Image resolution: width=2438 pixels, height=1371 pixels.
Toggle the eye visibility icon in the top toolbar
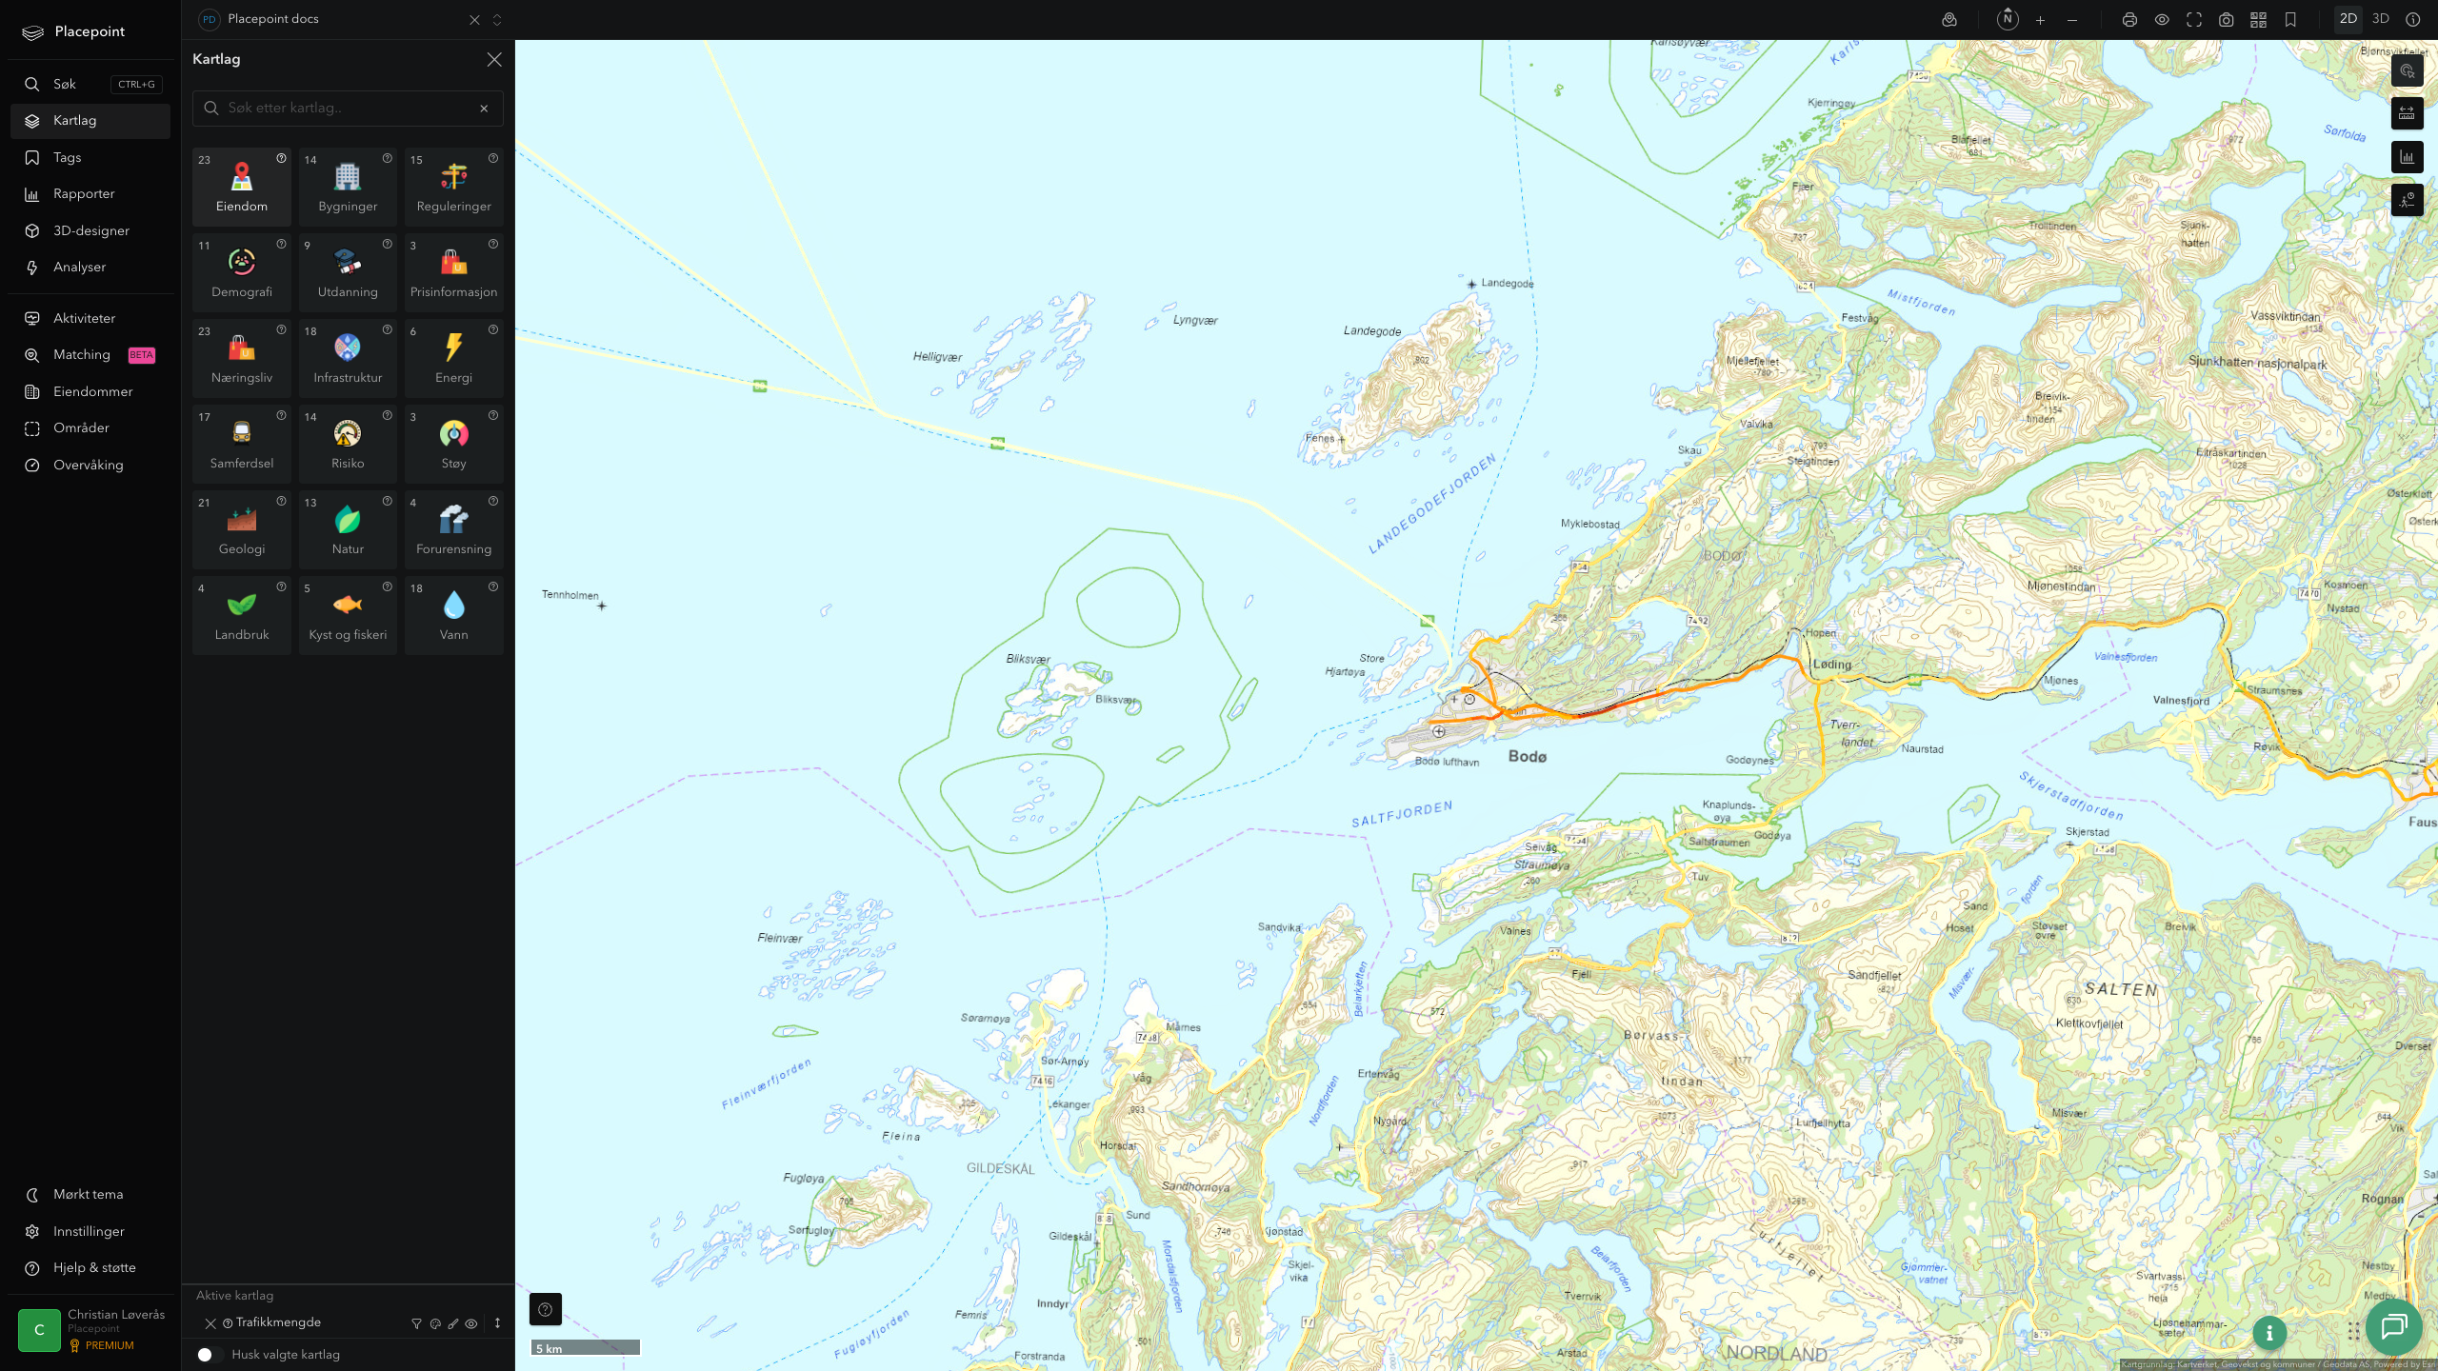coord(2162,20)
